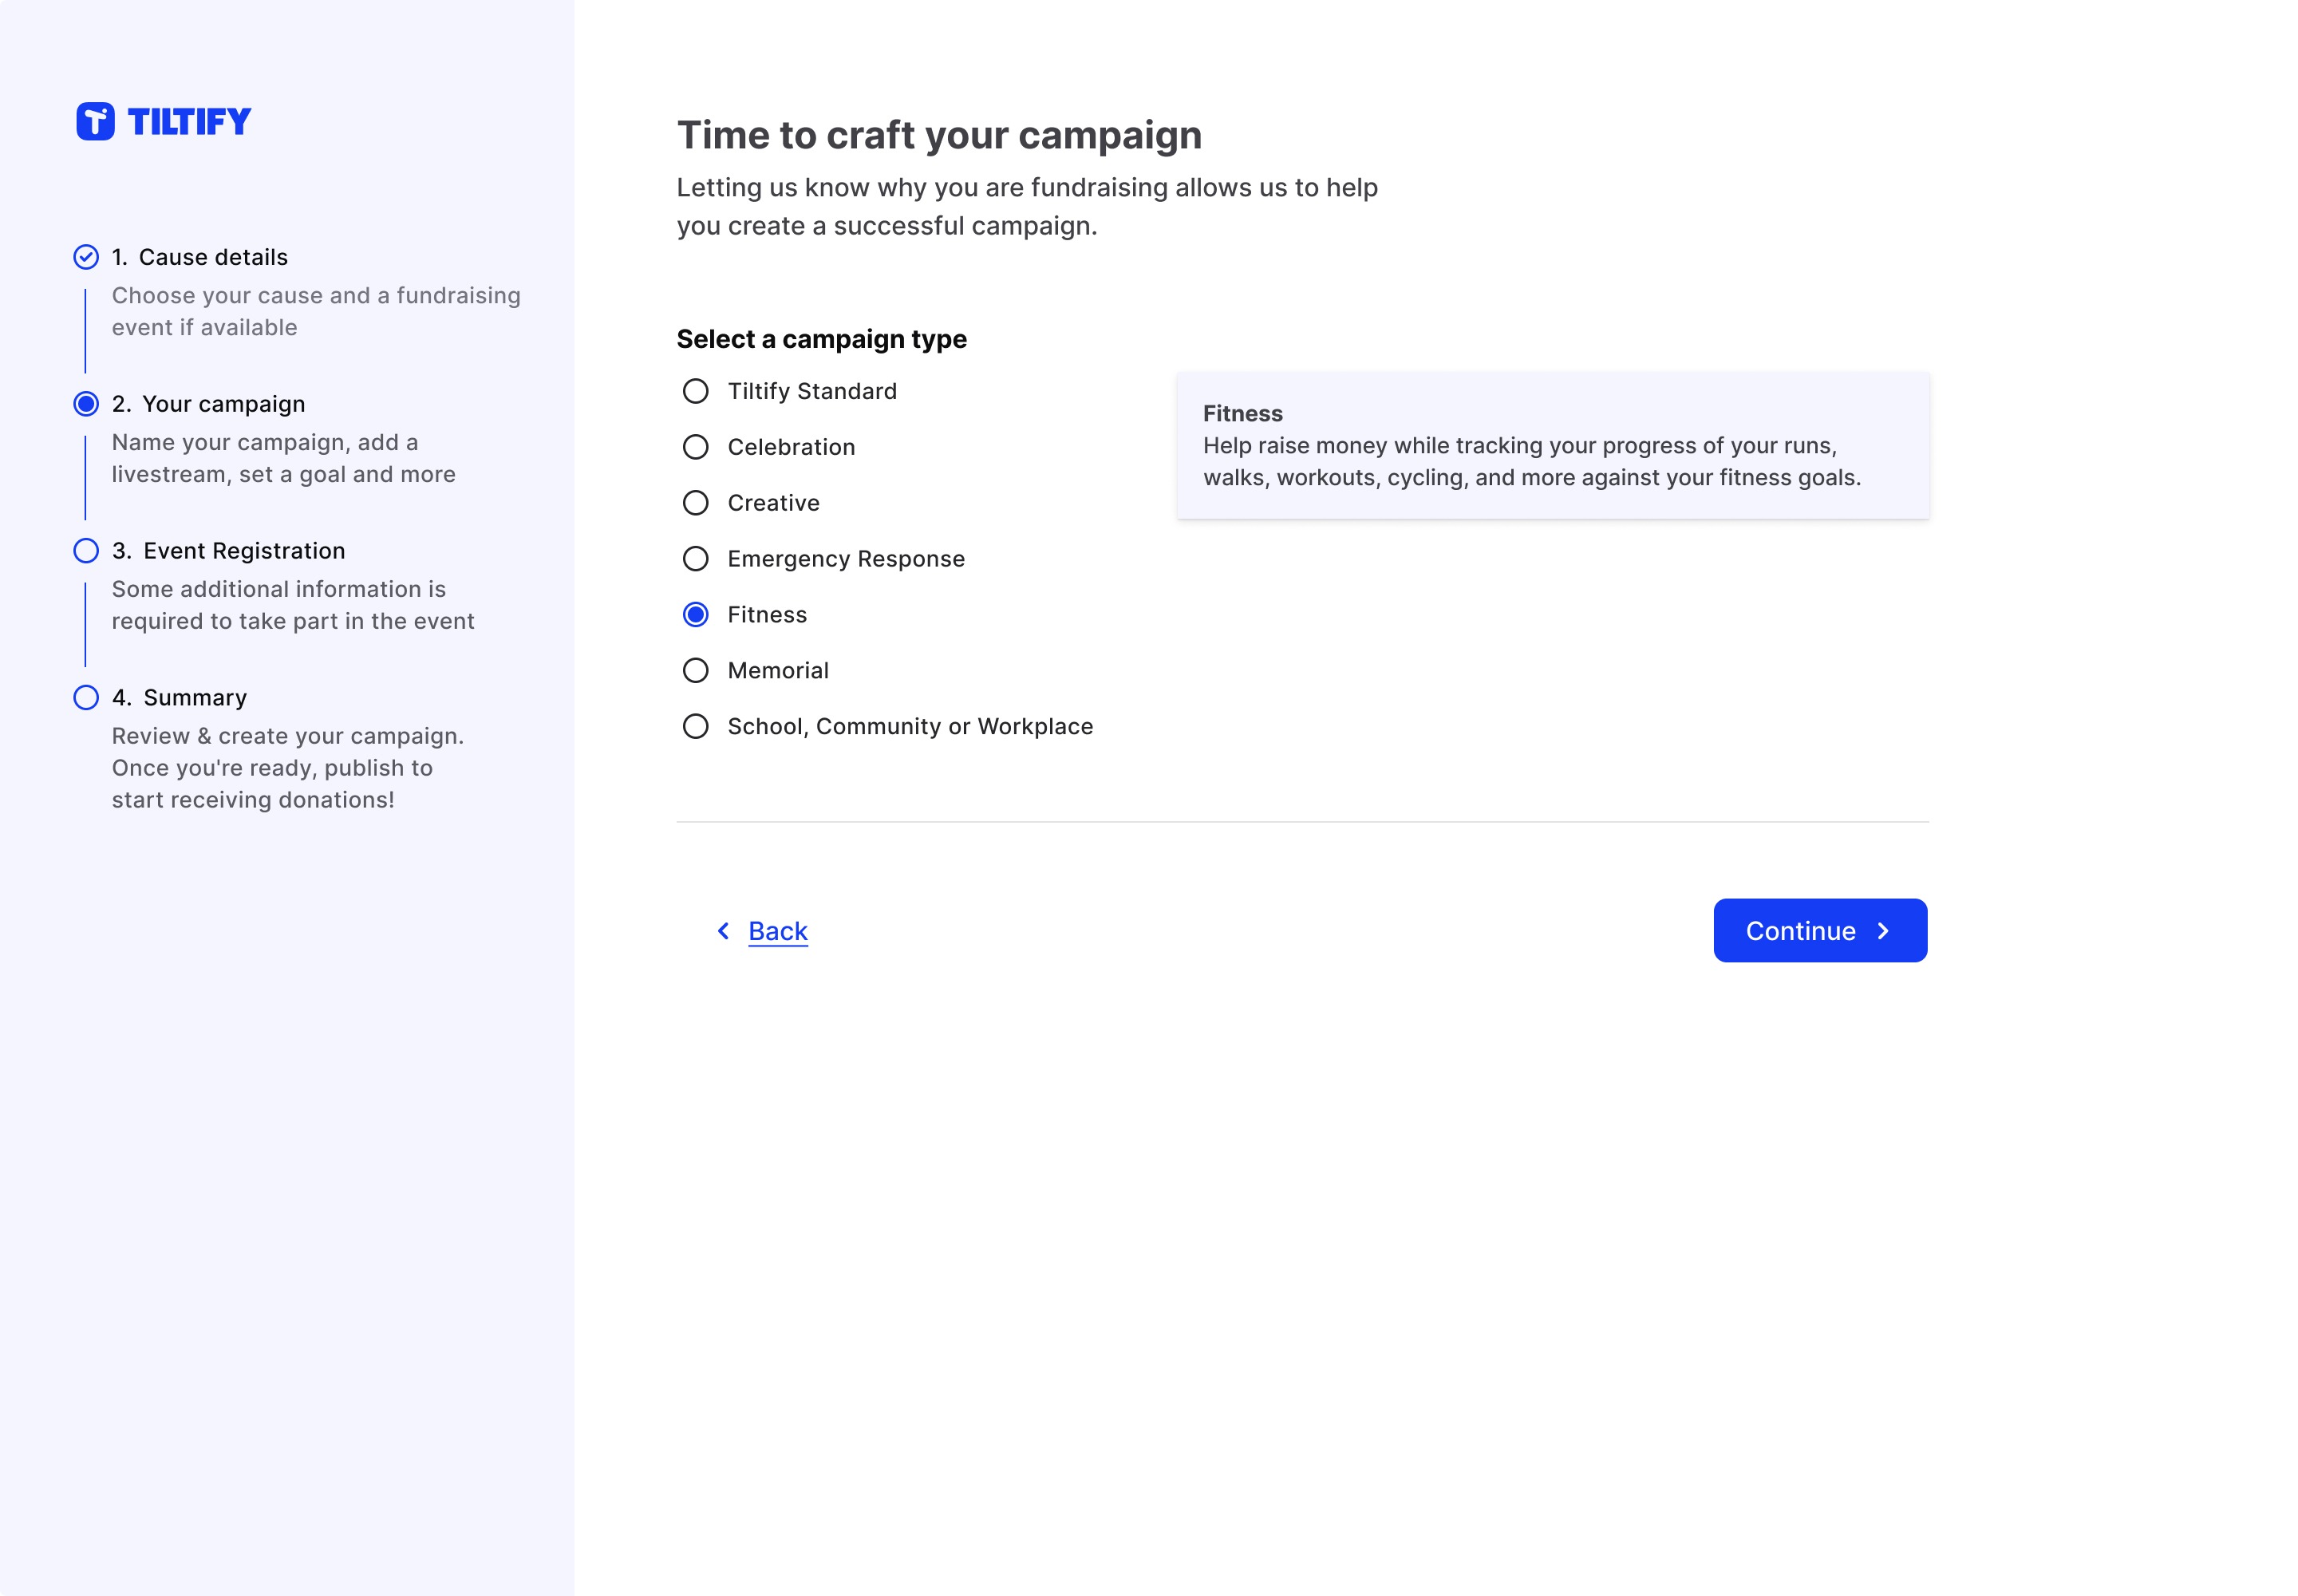Choose the Memorial radio option
Image resolution: width=2298 pixels, height=1596 pixels.
pos(696,671)
